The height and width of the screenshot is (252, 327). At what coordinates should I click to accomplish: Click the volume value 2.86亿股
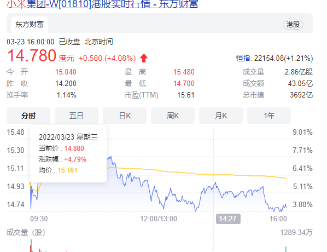pos(299,72)
